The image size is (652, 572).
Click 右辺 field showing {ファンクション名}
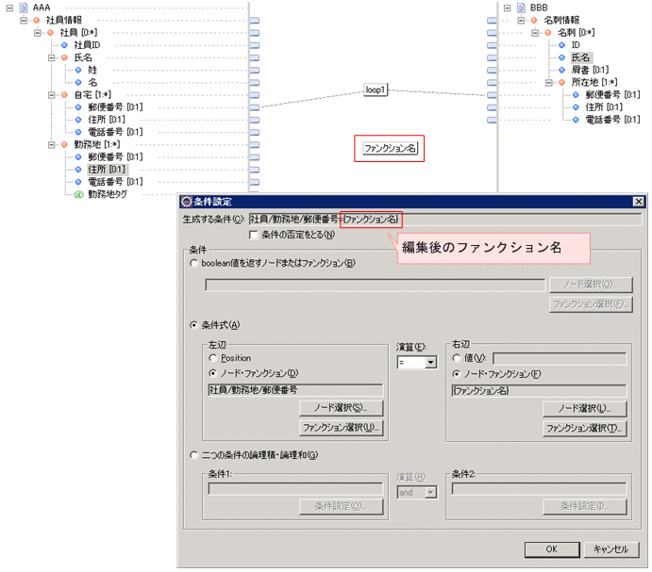[539, 390]
